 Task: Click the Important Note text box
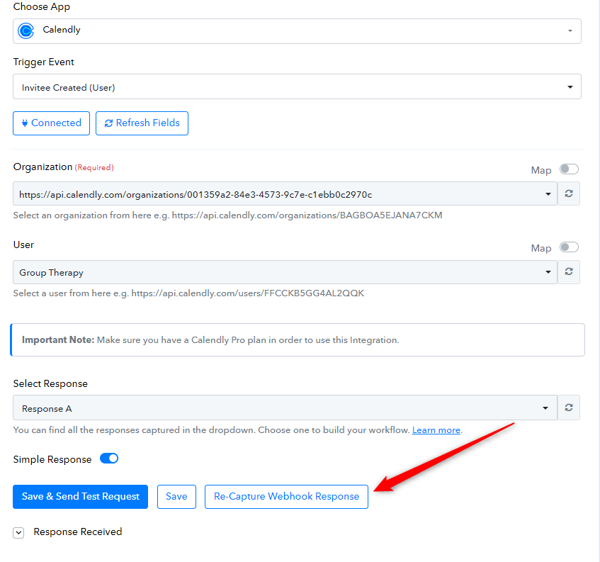click(298, 340)
